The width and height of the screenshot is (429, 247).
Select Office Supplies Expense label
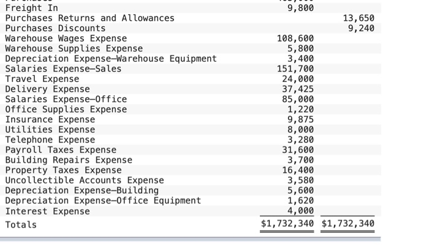tap(66, 109)
